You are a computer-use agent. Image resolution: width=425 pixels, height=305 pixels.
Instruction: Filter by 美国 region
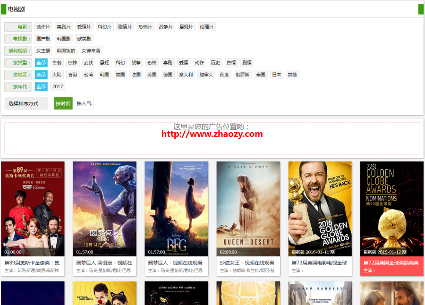tap(120, 75)
